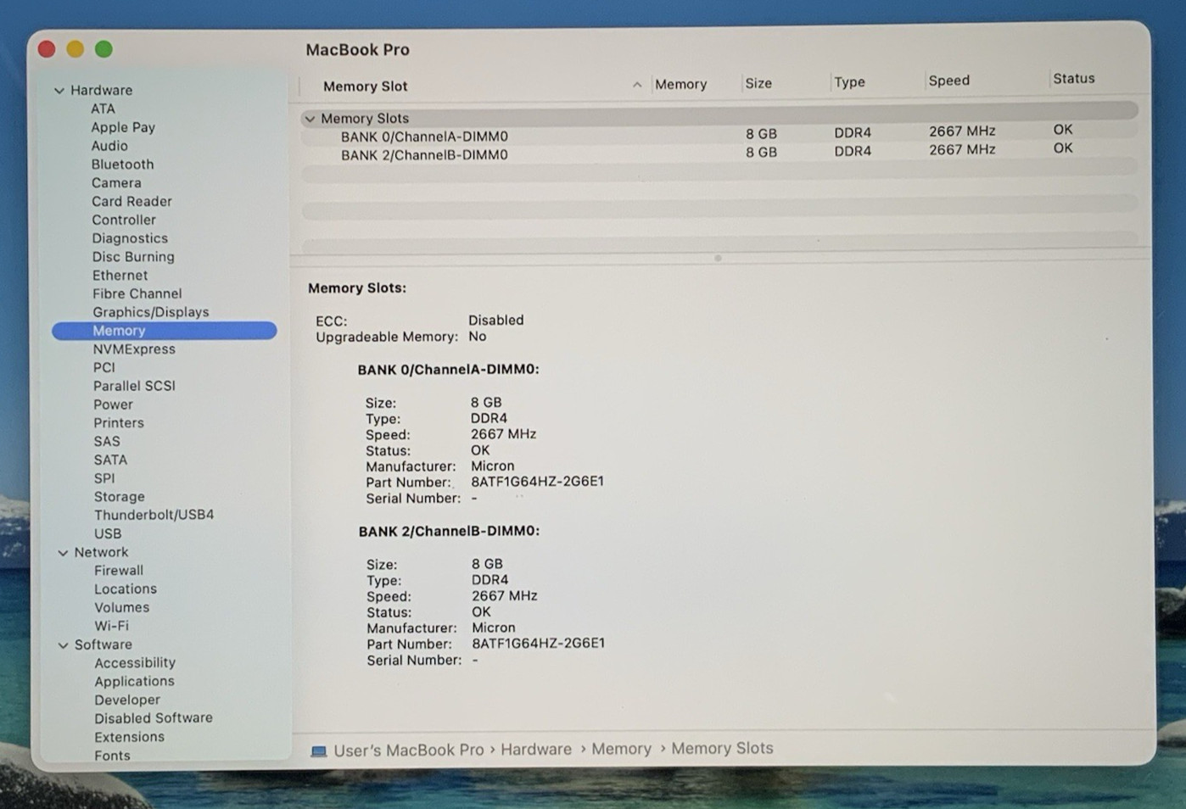1186x809 pixels.
Task: Click User's MacBook Pro in path bar
Action: click(408, 750)
